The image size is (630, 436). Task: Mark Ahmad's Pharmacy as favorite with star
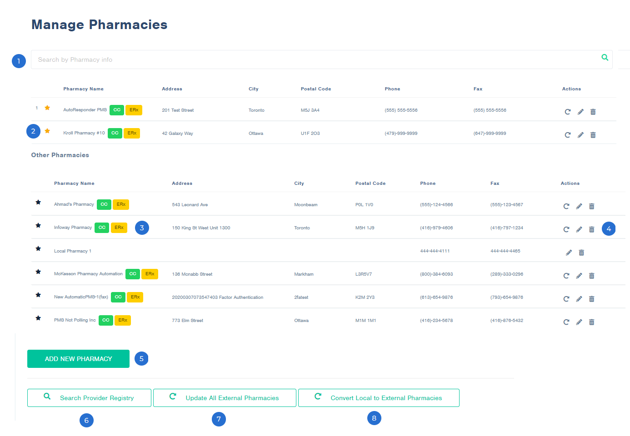pyautogui.click(x=38, y=202)
